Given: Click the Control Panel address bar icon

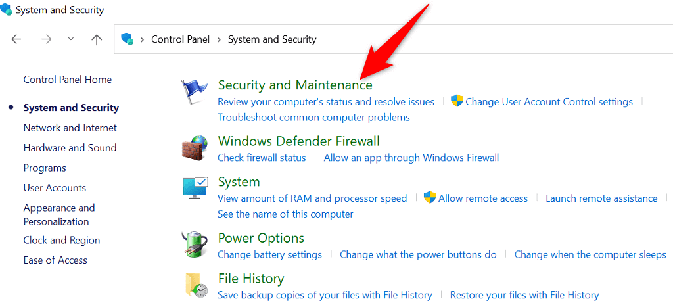Looking at the screenshot, I should [x=128, y=39].
